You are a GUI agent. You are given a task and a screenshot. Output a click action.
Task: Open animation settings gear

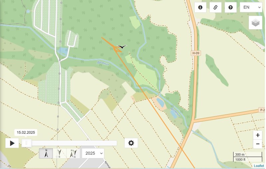coord(131,143)
